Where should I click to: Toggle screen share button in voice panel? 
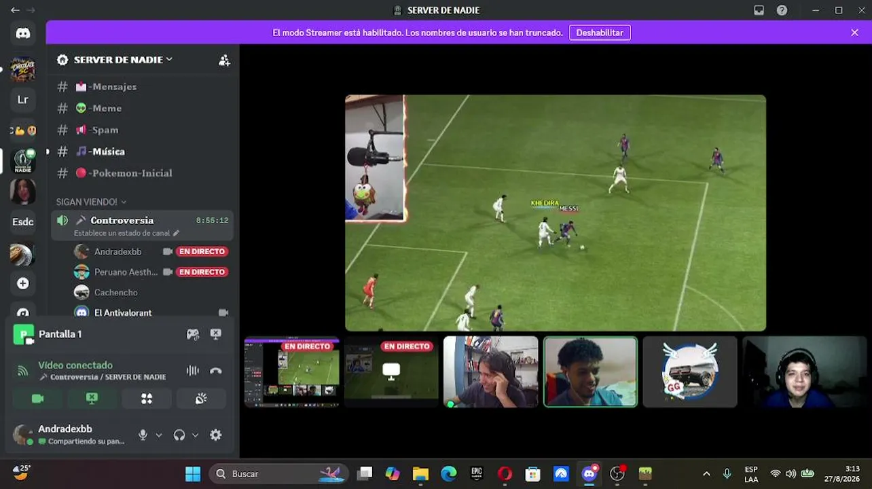click(92, 399)
